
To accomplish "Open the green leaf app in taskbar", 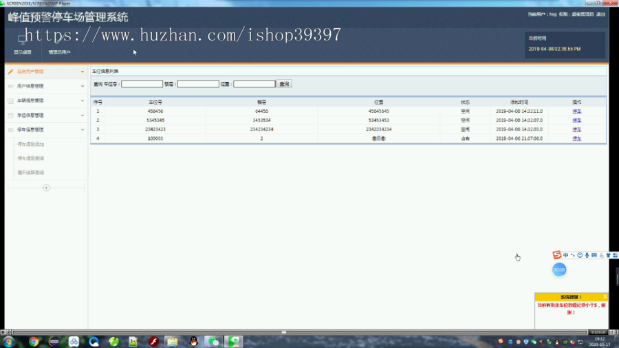I will 113,342.
